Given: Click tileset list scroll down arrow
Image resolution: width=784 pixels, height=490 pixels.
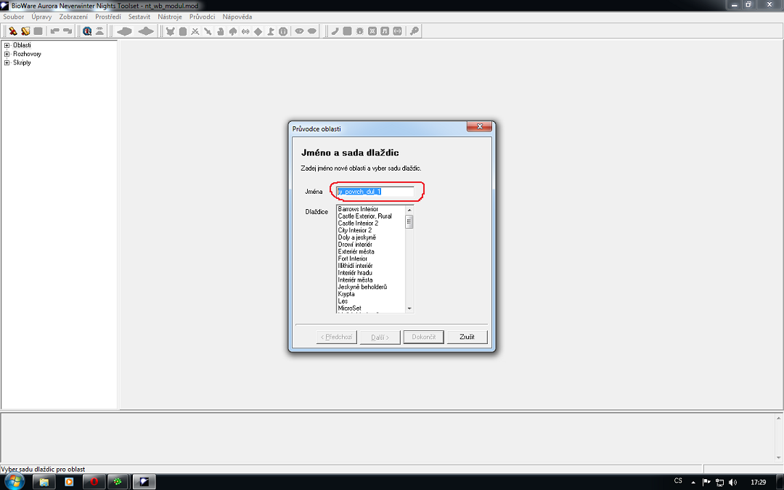Looking at the screenshot, I should pyautogui.click(x=409, y=309).
